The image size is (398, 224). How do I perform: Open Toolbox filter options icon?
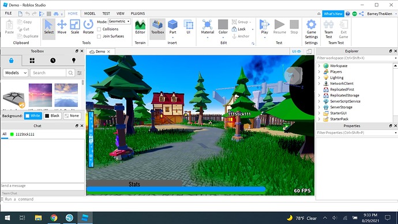[x=80, y=73]
